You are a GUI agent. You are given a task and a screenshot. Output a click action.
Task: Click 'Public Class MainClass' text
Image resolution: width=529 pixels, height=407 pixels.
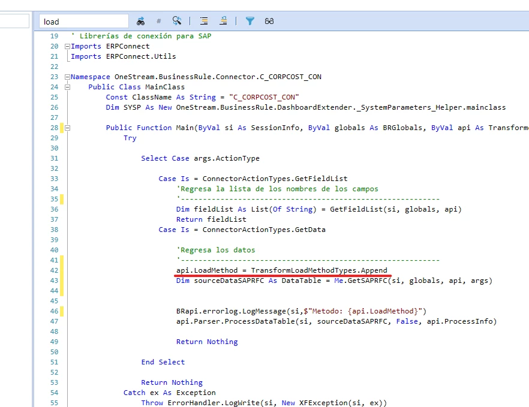tap(137, 87)
